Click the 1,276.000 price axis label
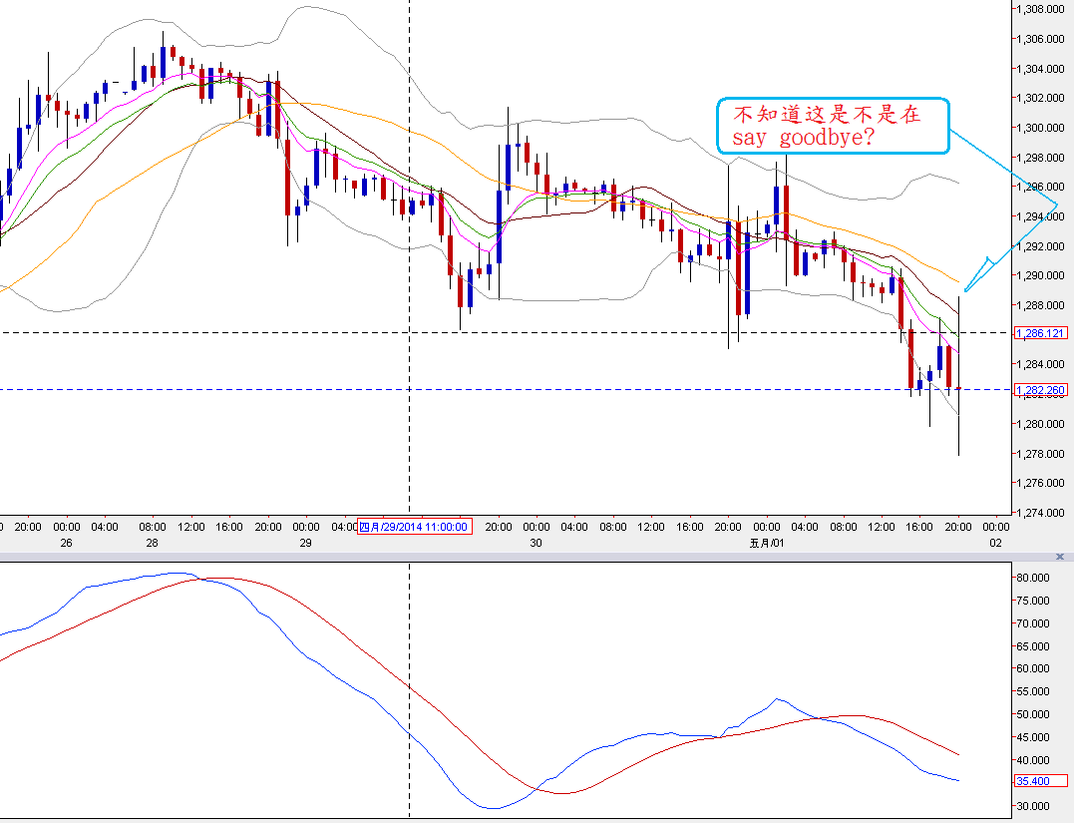This screenshot has height=823, width=1074. pyautogui.click(x=1040, y=483)
